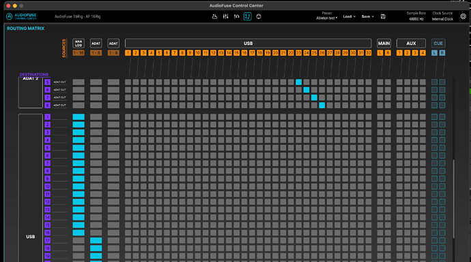Screen dimensions: 471x262
Task: Route MAIN L to ADAT OUT 5
Action: (380, 82)
